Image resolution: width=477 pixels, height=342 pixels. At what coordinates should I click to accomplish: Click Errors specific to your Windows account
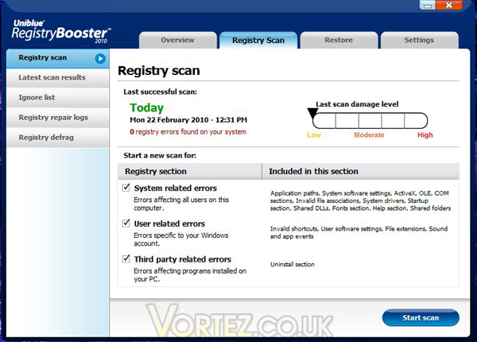coord(181,239)
